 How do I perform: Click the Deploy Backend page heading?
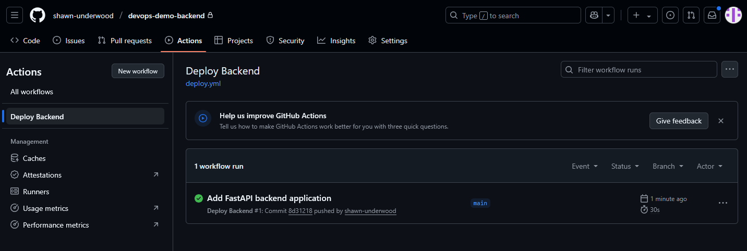[x=223, y=71]
